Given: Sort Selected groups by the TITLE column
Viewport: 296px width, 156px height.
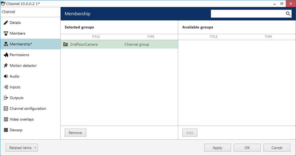Looking at the screenshot, I should coord(96,37).
